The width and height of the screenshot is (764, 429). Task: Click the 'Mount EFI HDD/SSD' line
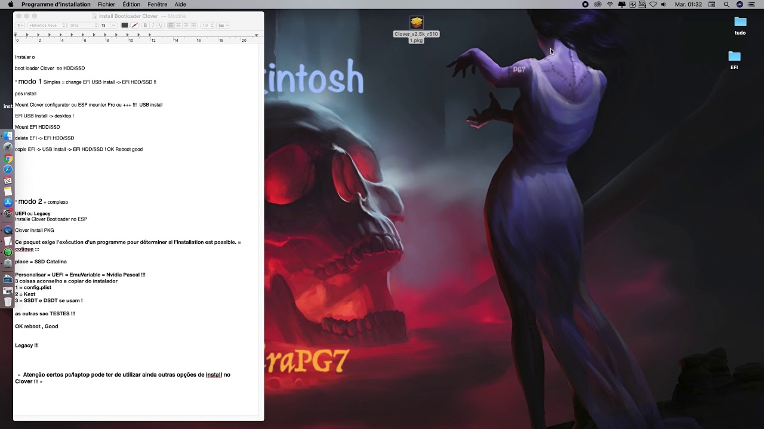click(x=37, y=127)
